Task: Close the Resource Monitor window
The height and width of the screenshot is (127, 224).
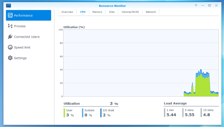Action: pyautogui.click(x=216, y=6)
